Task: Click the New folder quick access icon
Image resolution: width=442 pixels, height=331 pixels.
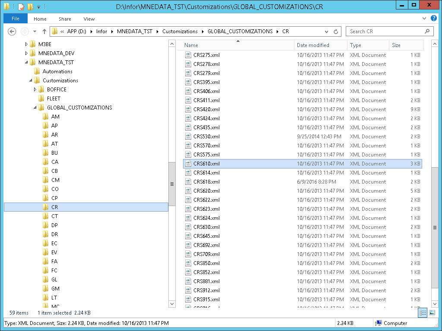Action: (30, 7)
